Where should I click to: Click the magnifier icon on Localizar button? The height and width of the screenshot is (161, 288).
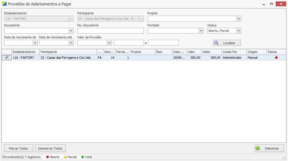[217, 43]
